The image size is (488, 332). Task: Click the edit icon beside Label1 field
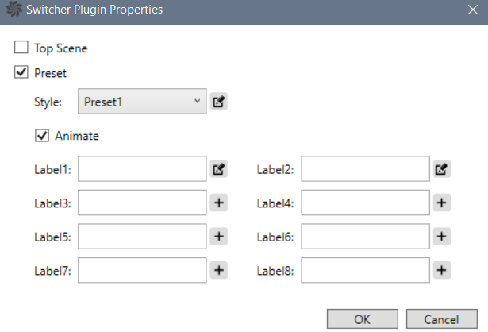(x=219, y=169)
